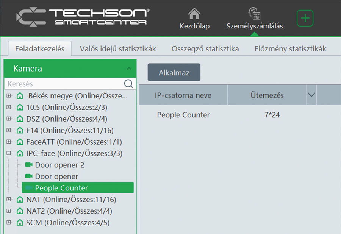This screenshot has height=234, width=341.
Task: Click the house icon of DSZ group
Action: 20,119
